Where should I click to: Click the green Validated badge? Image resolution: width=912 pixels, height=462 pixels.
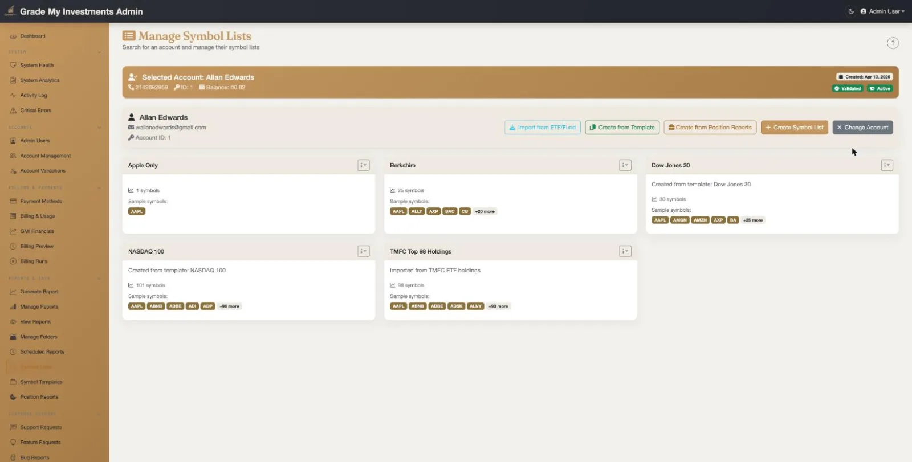(x=848, y=88)
